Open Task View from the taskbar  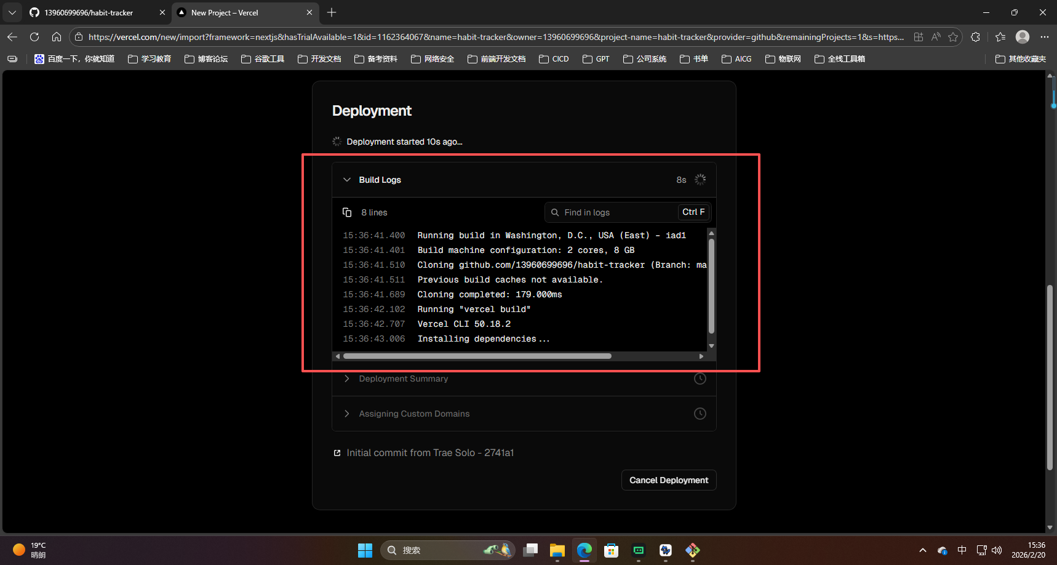530,550
